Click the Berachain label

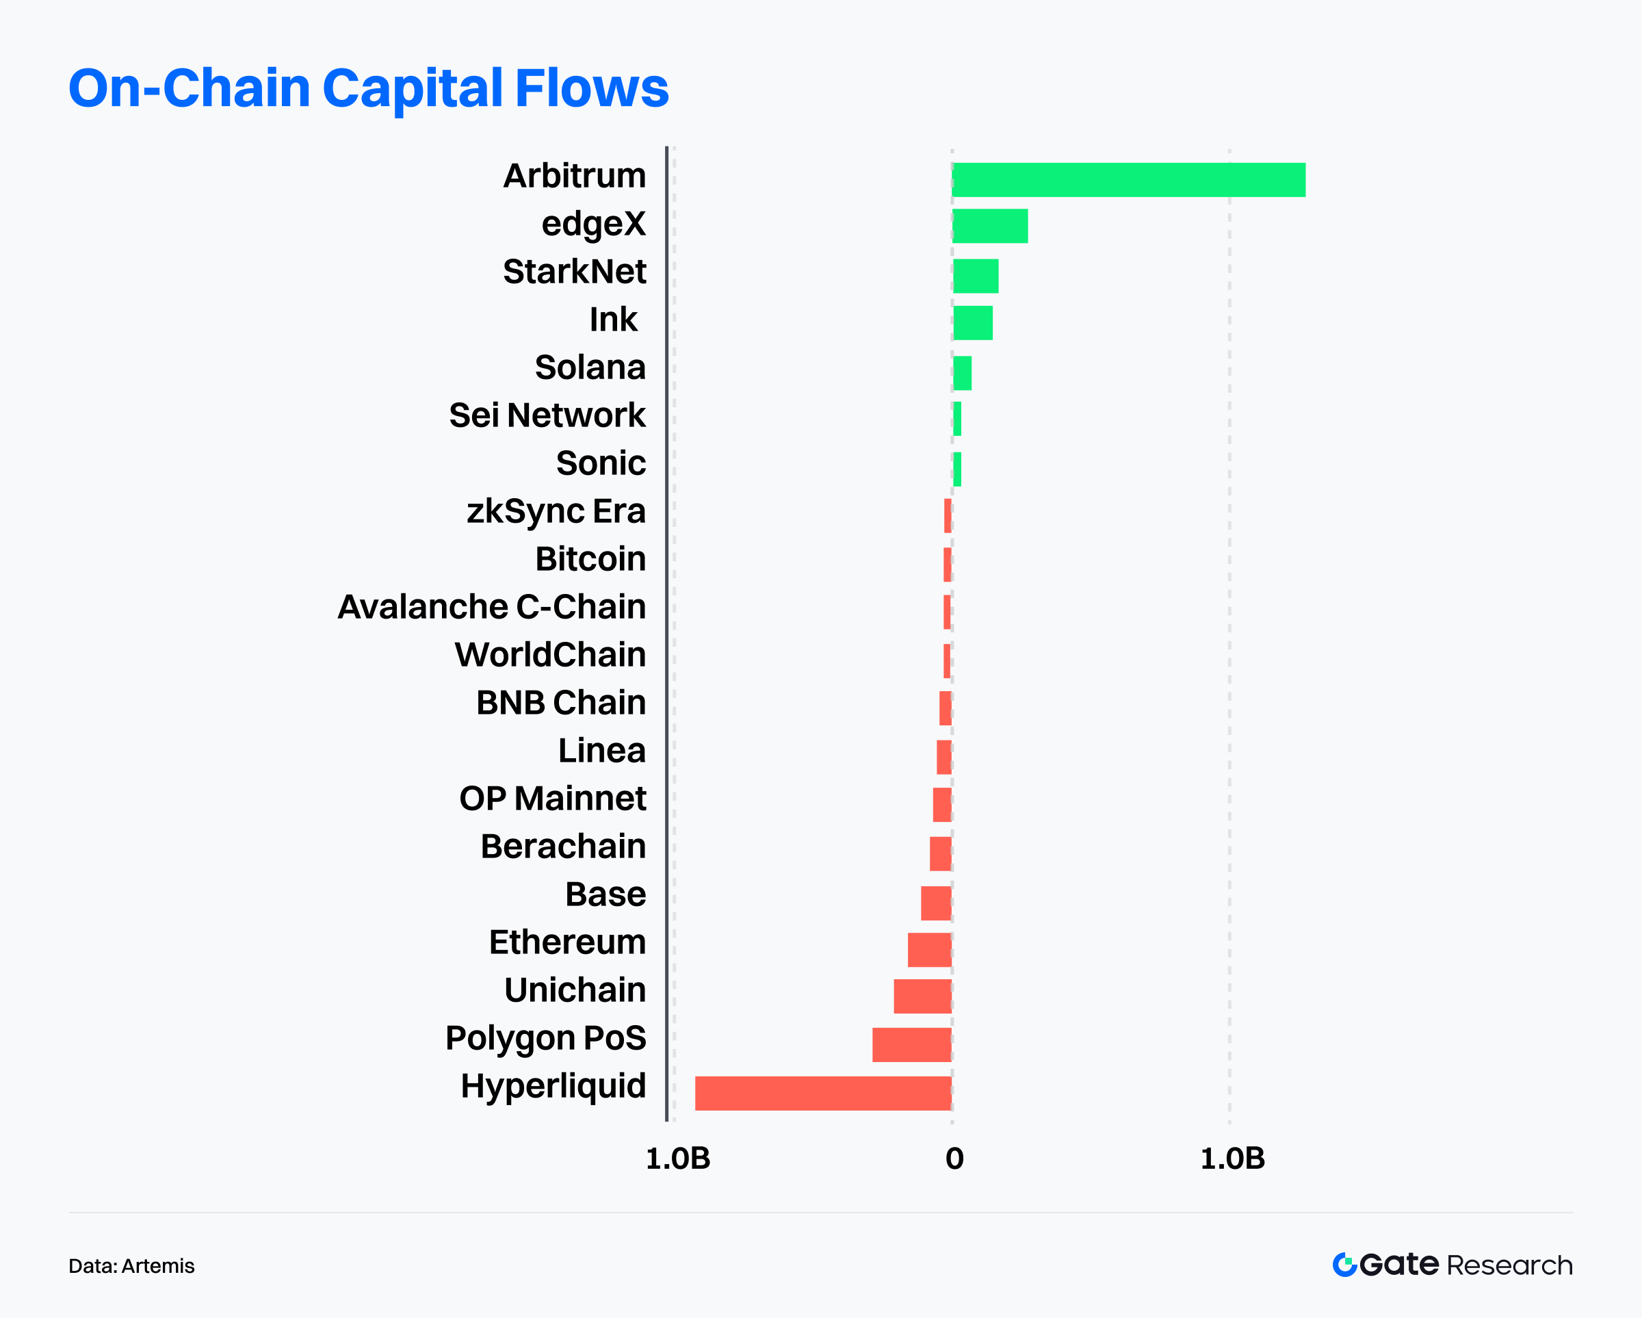point(563,847)
